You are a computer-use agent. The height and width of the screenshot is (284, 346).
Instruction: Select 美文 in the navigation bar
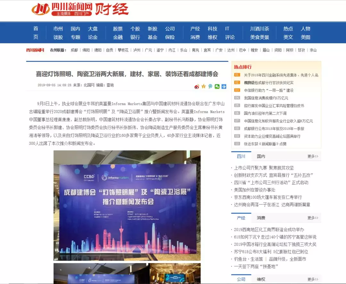pos(288,37)
